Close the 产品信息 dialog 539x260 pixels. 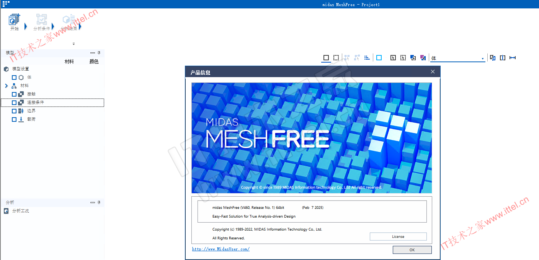[433, 72]
